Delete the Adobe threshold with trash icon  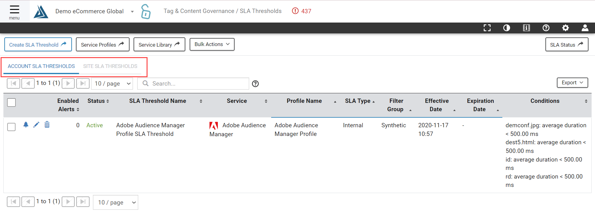pyautogui.click(x=47, y=124)
